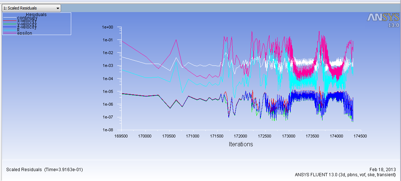
Task: Click the Iterations x-axis title
Action: pos(241,144)
